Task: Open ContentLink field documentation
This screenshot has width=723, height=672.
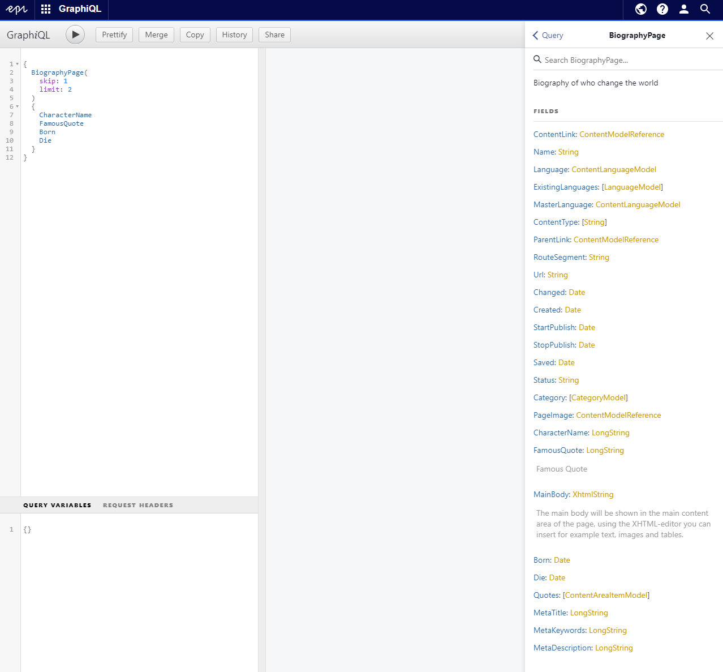Action: [x=554, y=134]
